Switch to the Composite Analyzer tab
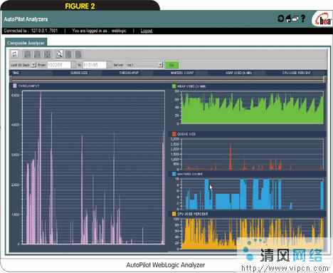This screenshot has width=333, height=273. (x=26, y=43)
